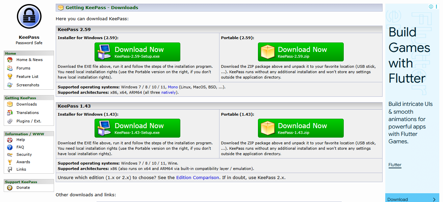Image resolution: width=443 pixels, height=202 pixels.
Task: Click the Home section header in sidebar
Action: coord(29,53)
